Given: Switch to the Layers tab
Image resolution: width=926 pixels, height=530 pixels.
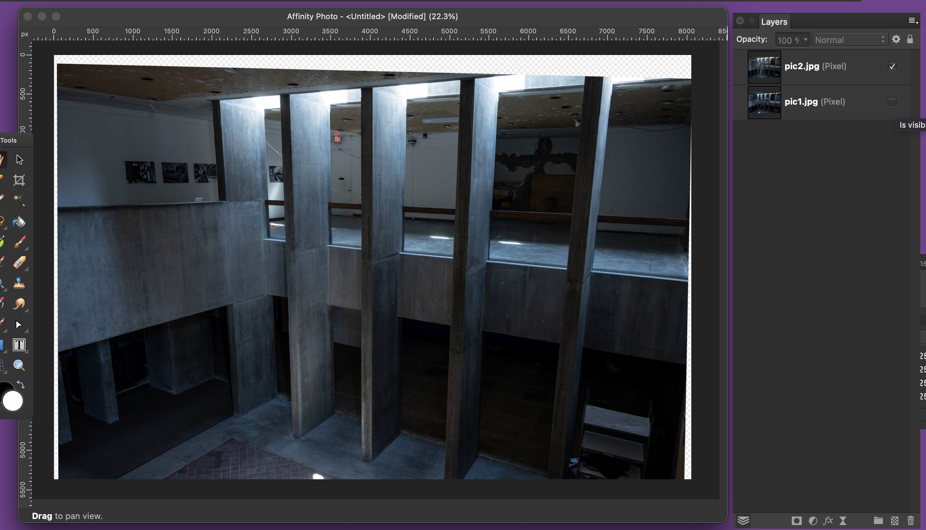Looking at the screenshot, I should 774,22.
